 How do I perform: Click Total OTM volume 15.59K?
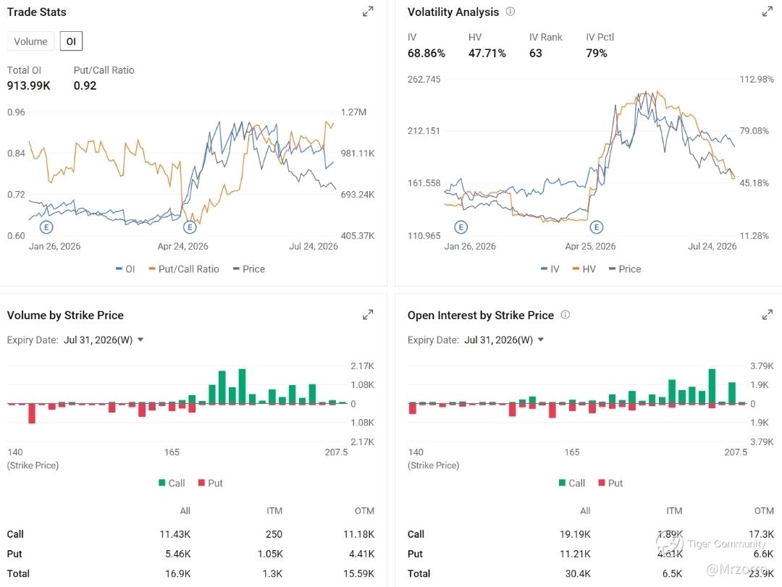(x=358, y=574)
